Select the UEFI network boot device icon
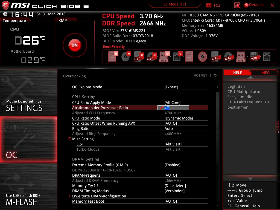The image size is (280, 210). pyautogui.click(x=178, y=57)
